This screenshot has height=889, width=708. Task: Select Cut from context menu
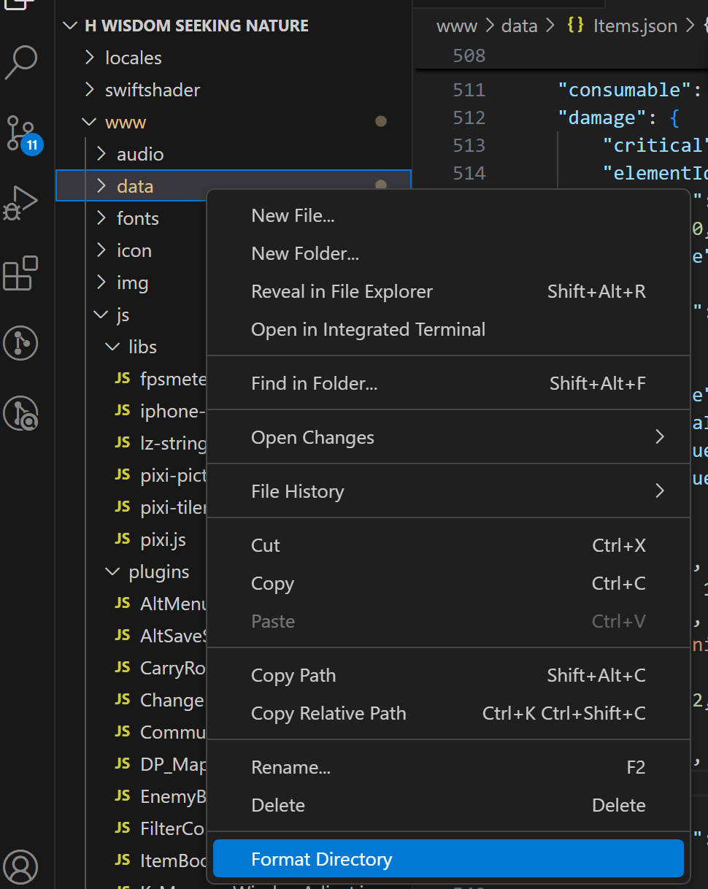(x=448, y=545)
